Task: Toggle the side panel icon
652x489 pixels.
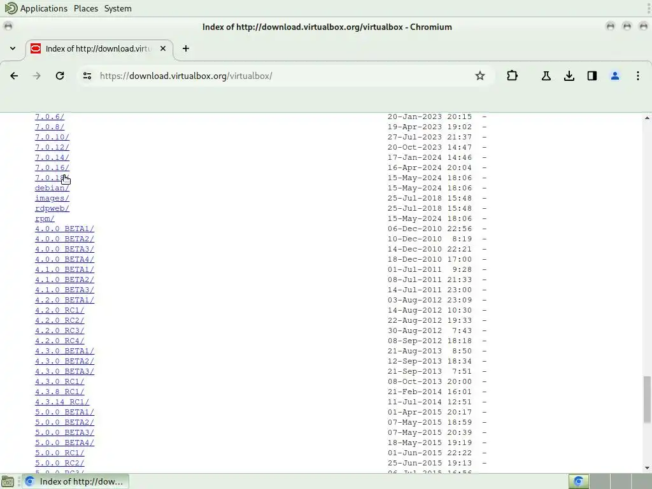Action: coord(592,76)
